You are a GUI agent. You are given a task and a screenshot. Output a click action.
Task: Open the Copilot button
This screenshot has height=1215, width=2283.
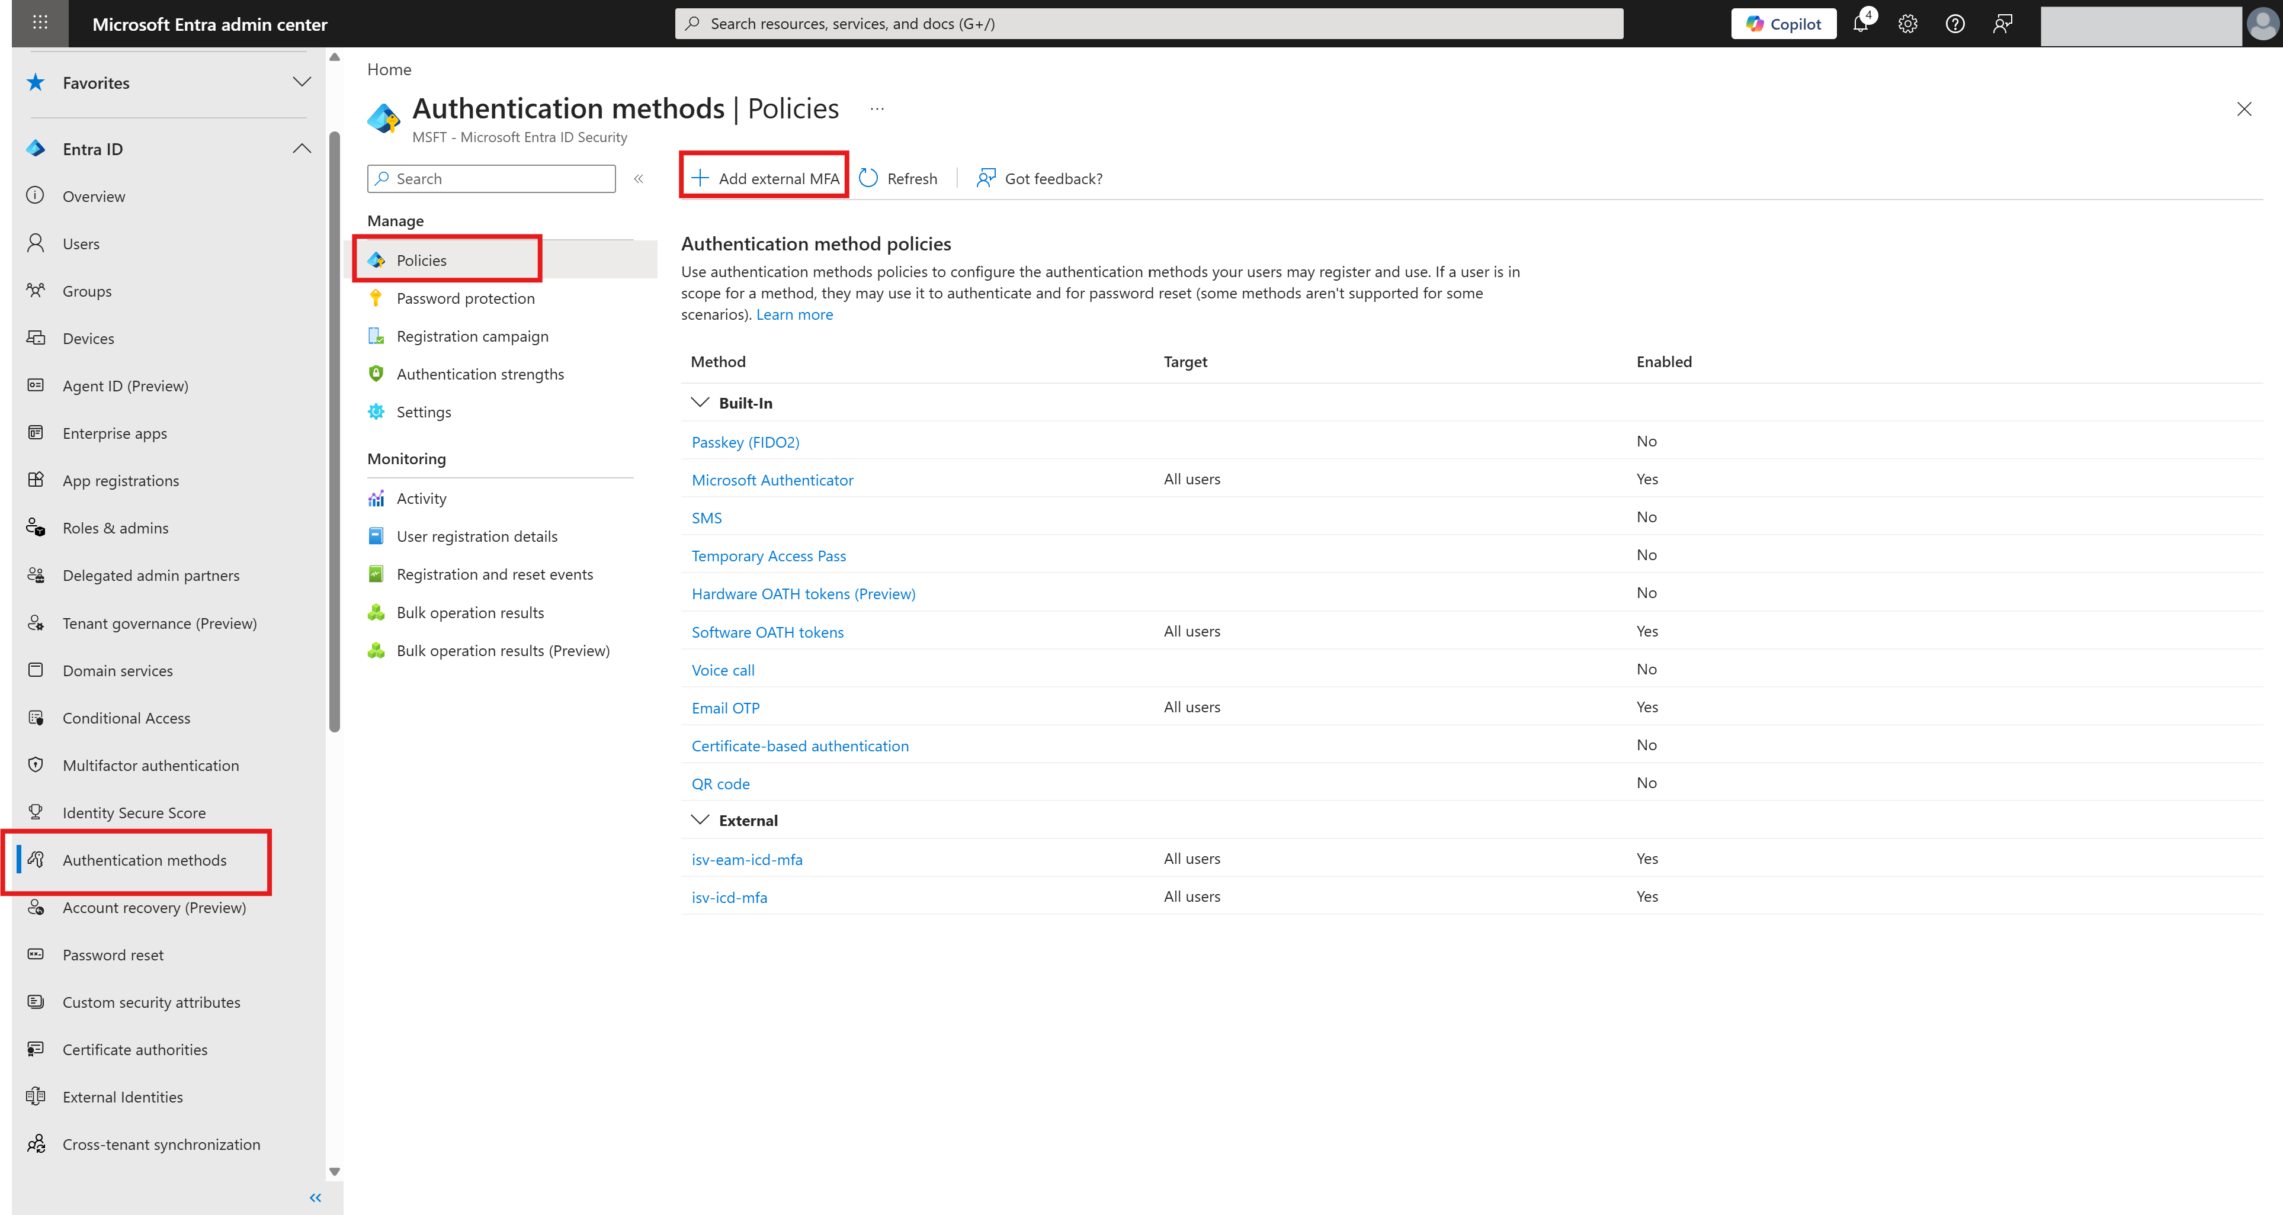coord(1783,24)
